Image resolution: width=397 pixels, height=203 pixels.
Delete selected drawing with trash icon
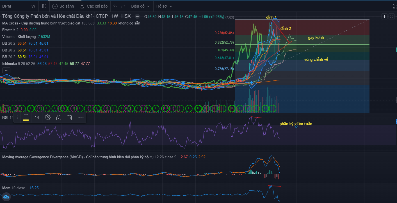[x=70, y=117]
